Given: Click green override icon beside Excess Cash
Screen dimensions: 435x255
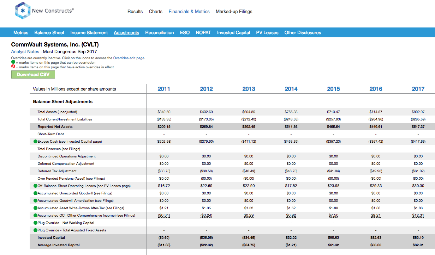Looking at the screenshot, I should [x=35, y=142].
